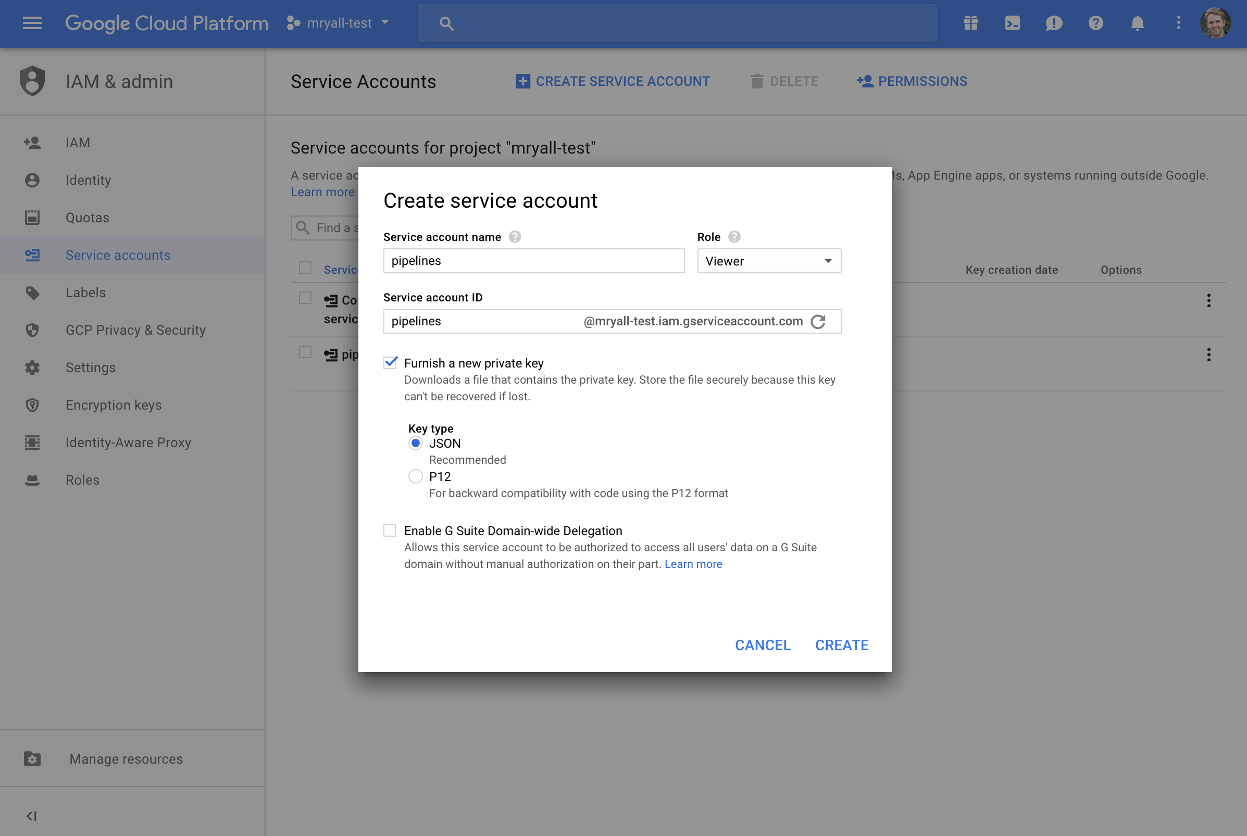Uncheck Furnish a new private key
The width and height of the screenshot is (1247, 836).
[391, 362]
